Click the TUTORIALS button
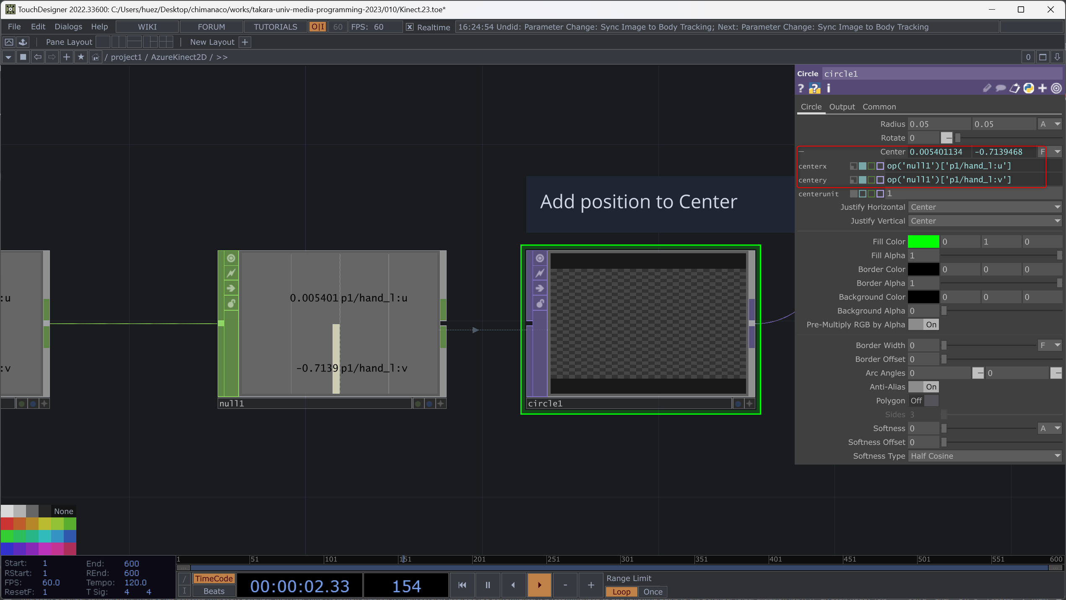The image size is (1066, 600). [x=276, y=27]
